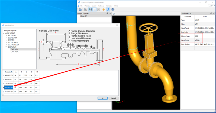Viewport: 216px width, 113px height.
Task: Click column header H in table
Action: [37, 72]
